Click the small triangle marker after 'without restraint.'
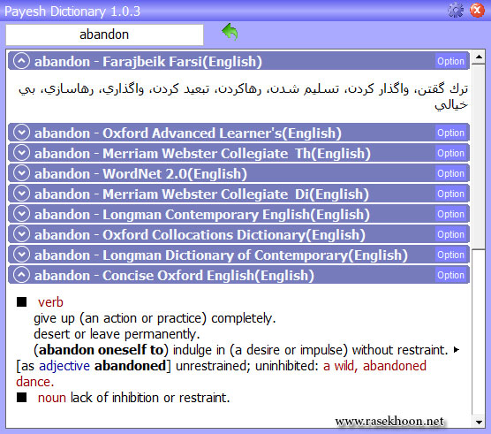 pos(457,350)
